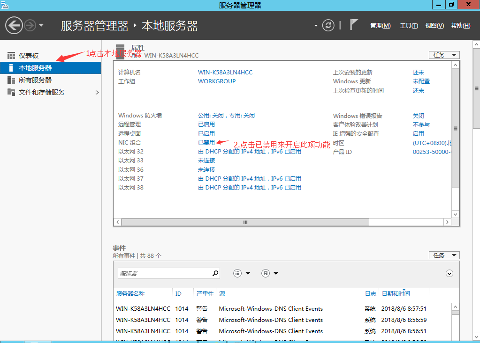Click the save query icon in Events panel
The height and width of the screenshot is (343, 480).
click(x=265, y=273)
